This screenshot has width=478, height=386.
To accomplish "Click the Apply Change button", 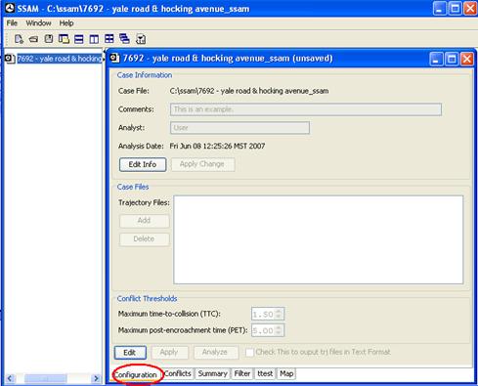I will tap(202, 164).
